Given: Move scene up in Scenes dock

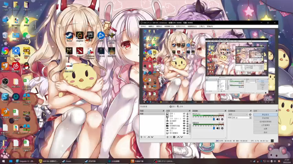Looking at the screenshot, I should (149, 137).
